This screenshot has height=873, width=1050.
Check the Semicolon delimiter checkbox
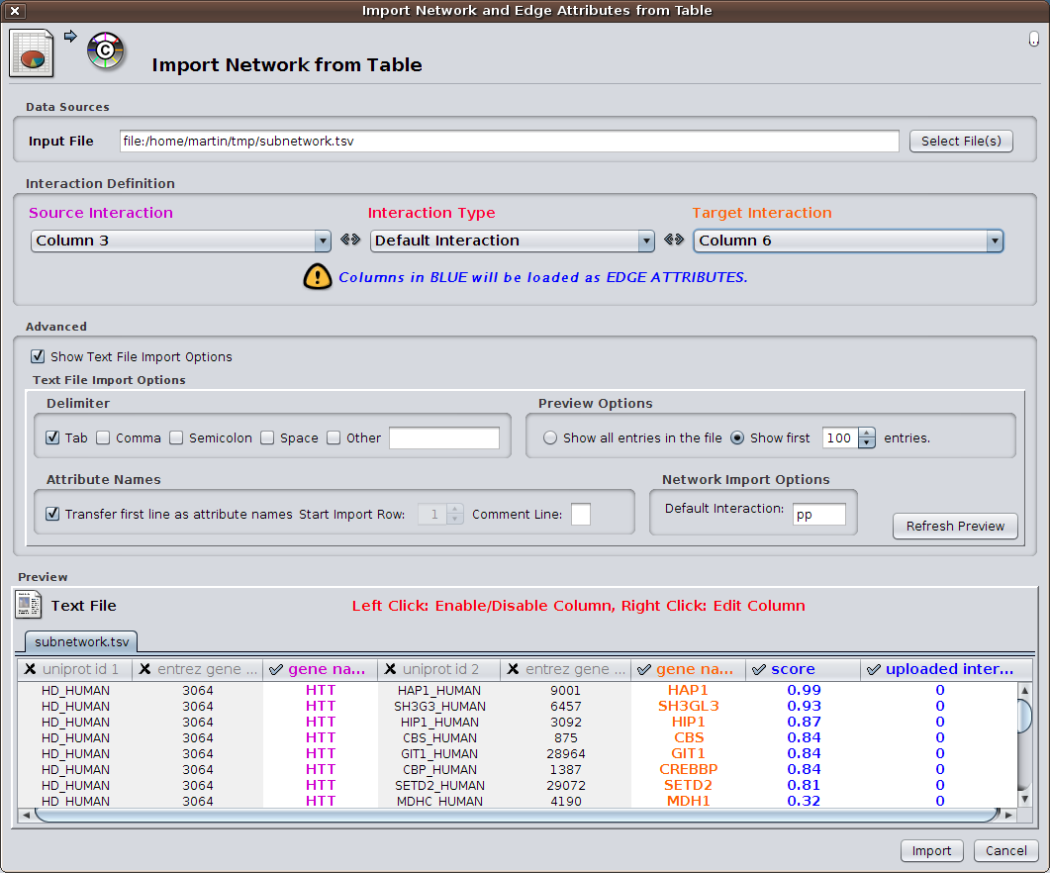tap(176, 437)
